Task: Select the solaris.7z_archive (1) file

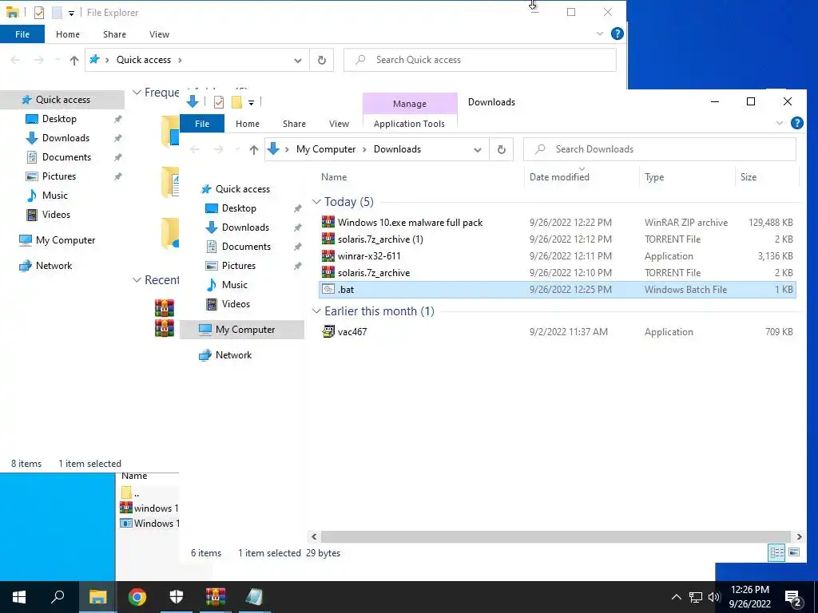Action: 557,239
